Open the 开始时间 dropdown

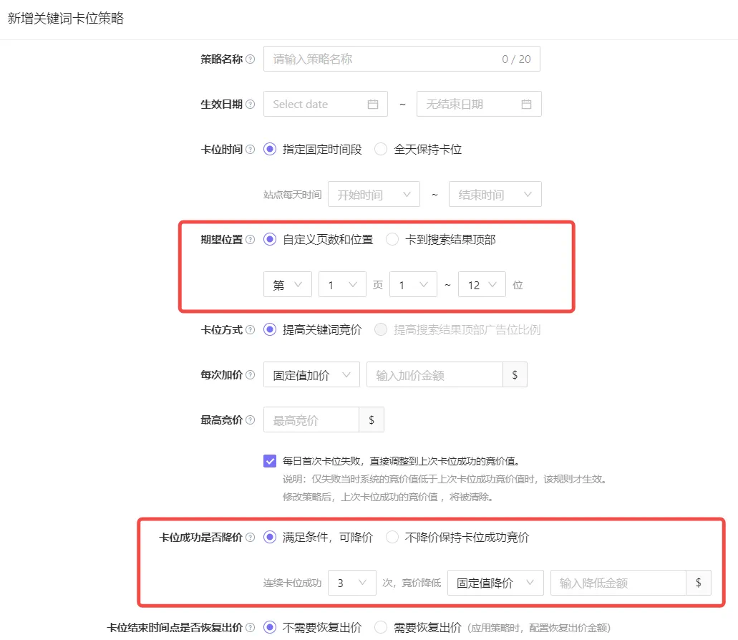(374, 194)
